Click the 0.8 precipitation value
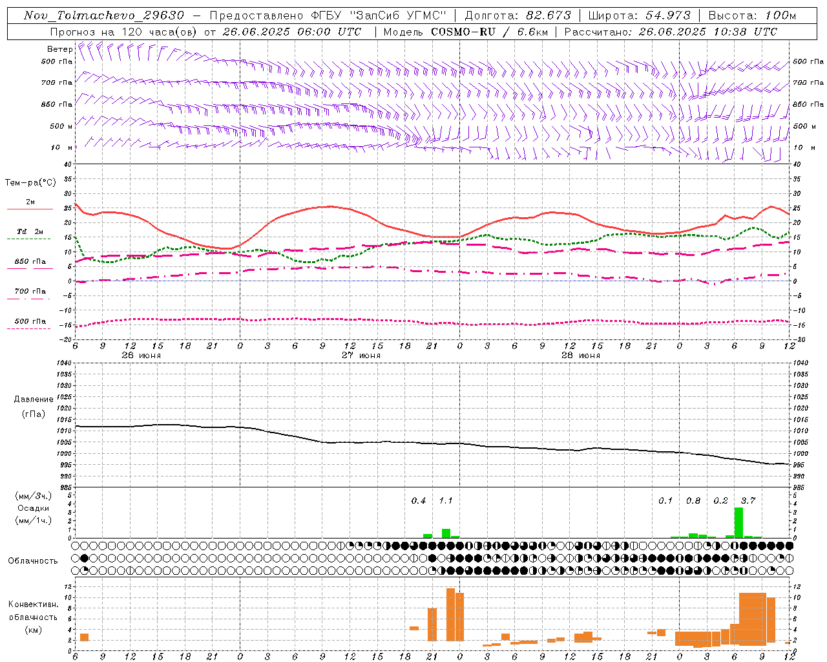Viewport: 827px width, 662px height. (x=693, y=500)
